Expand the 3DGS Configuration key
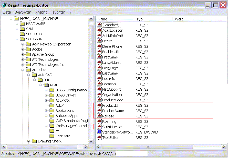This screenshot has height=158, width=228. click(46, 90)
